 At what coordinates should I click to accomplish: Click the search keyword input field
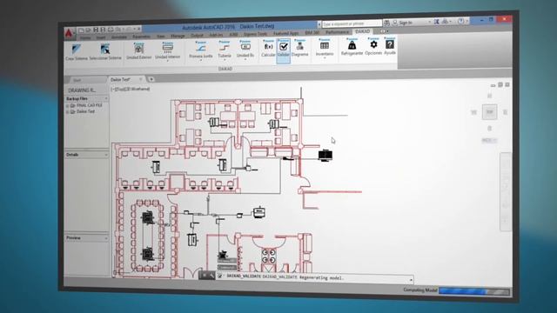(x=352, y=23)
